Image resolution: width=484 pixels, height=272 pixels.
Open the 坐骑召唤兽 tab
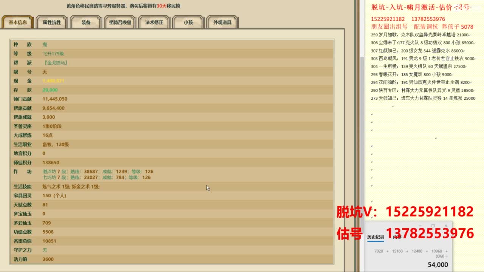120,22
